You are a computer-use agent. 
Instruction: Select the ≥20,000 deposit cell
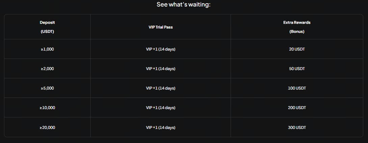47,128
